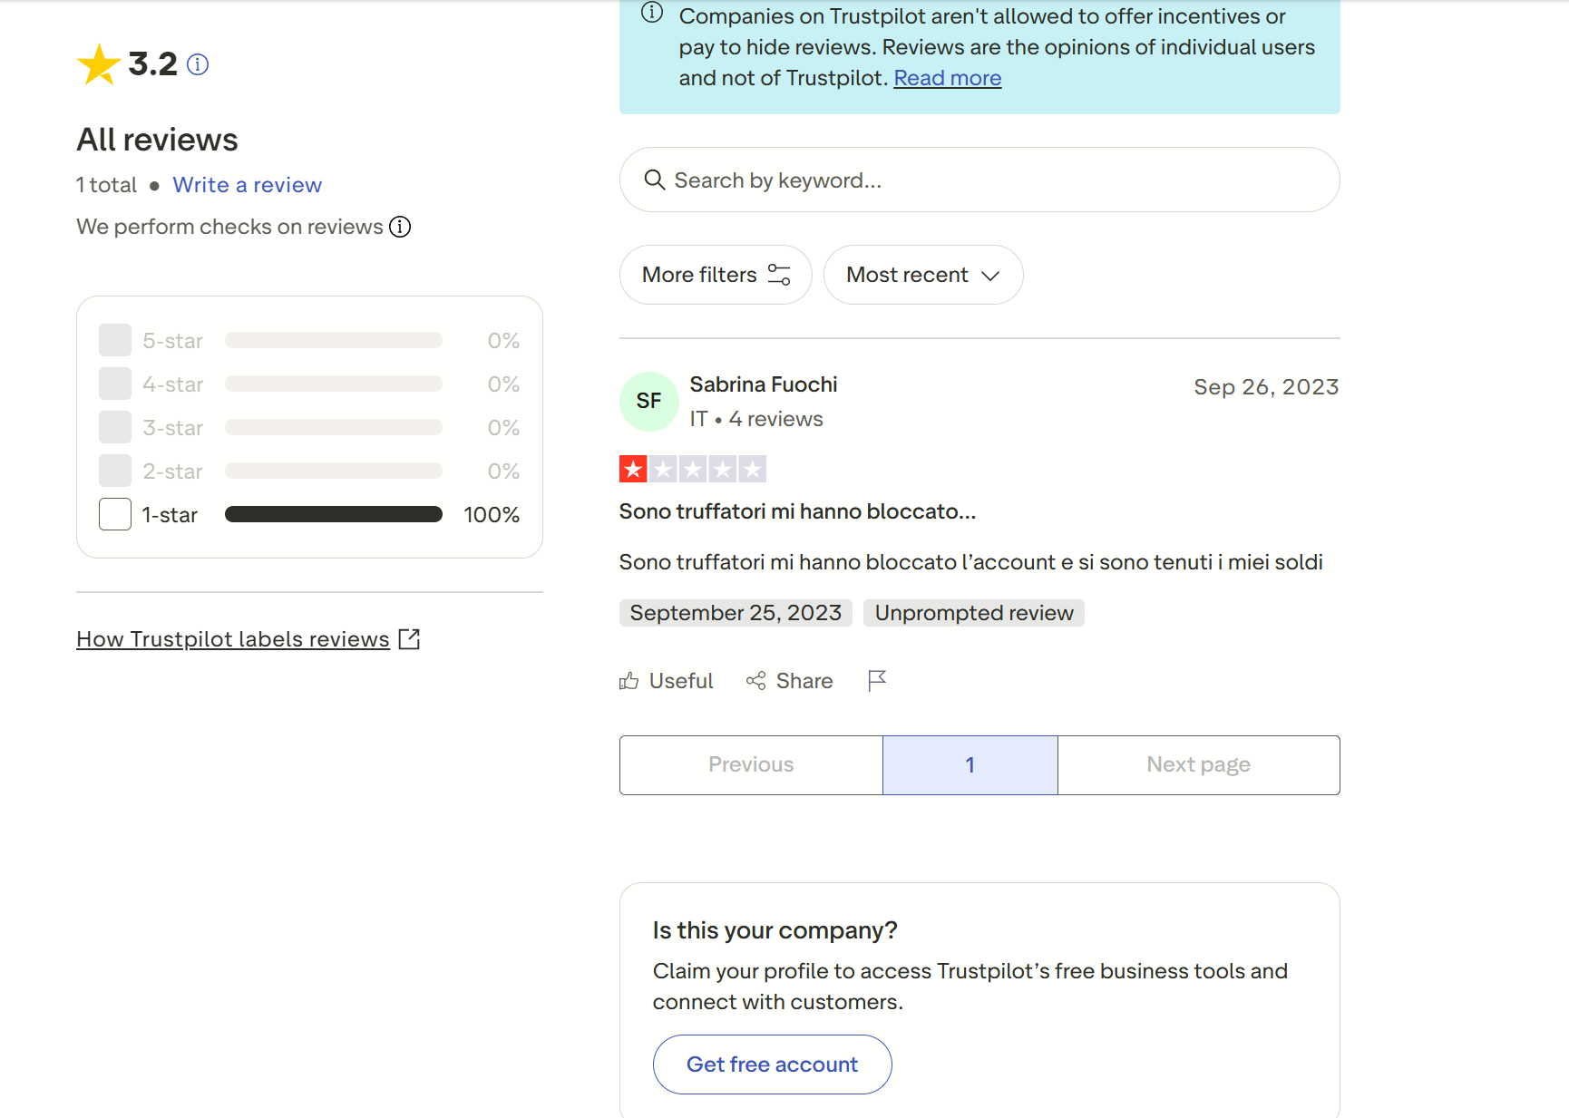
Task: Click the 1-star 100% rating bar
Action: click(x=334, y=514)
